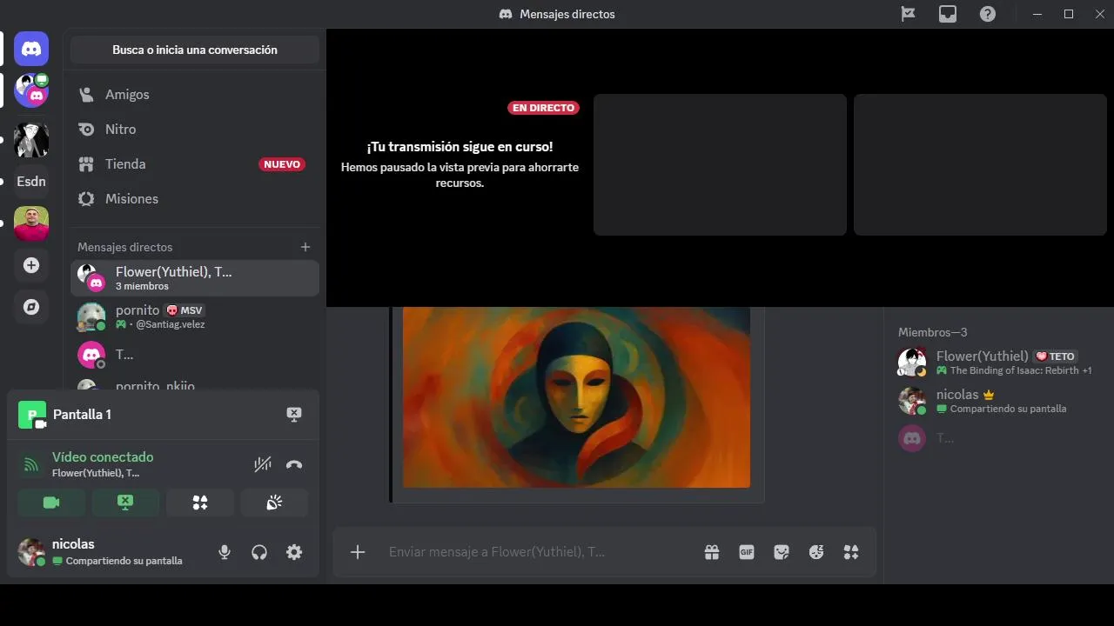Open the 'T...' direct message

195,355
